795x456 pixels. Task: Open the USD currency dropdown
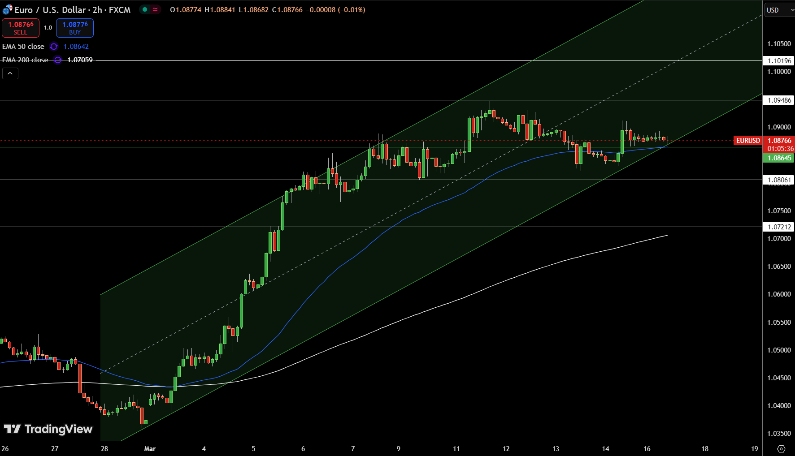(779, 10)
